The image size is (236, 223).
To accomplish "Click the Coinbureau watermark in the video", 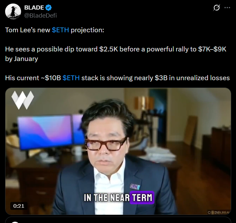I will [219, 212].
